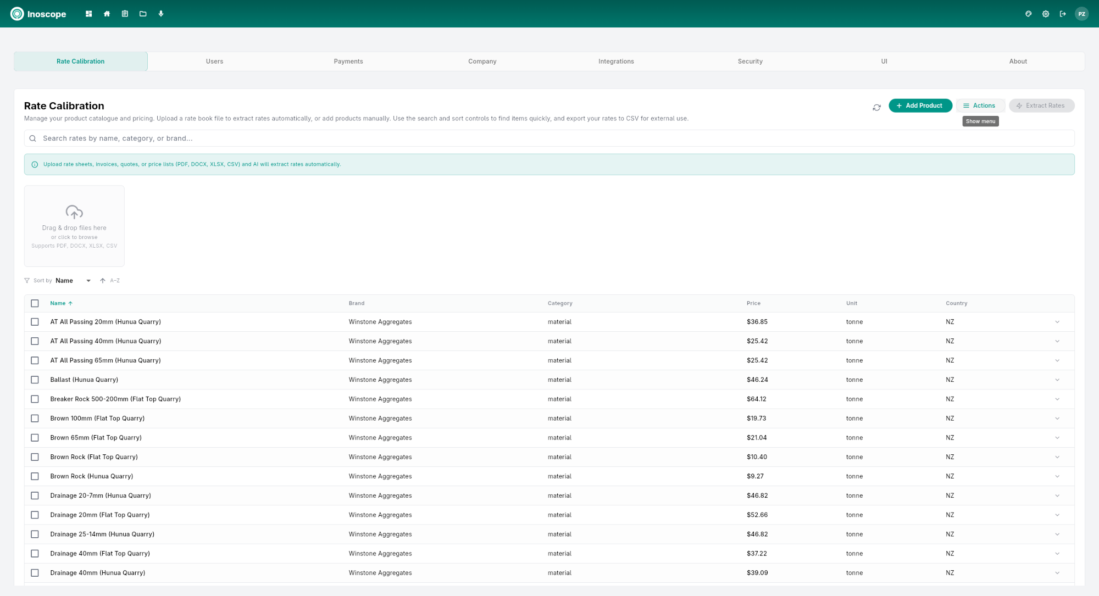Select all rows via the header checkbox
This screenshot has height=596, width=1099.
[x=35, y=303]
